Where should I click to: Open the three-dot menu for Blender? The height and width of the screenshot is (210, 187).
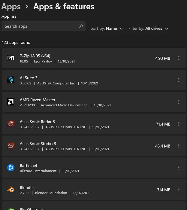(x=179, y=190)
